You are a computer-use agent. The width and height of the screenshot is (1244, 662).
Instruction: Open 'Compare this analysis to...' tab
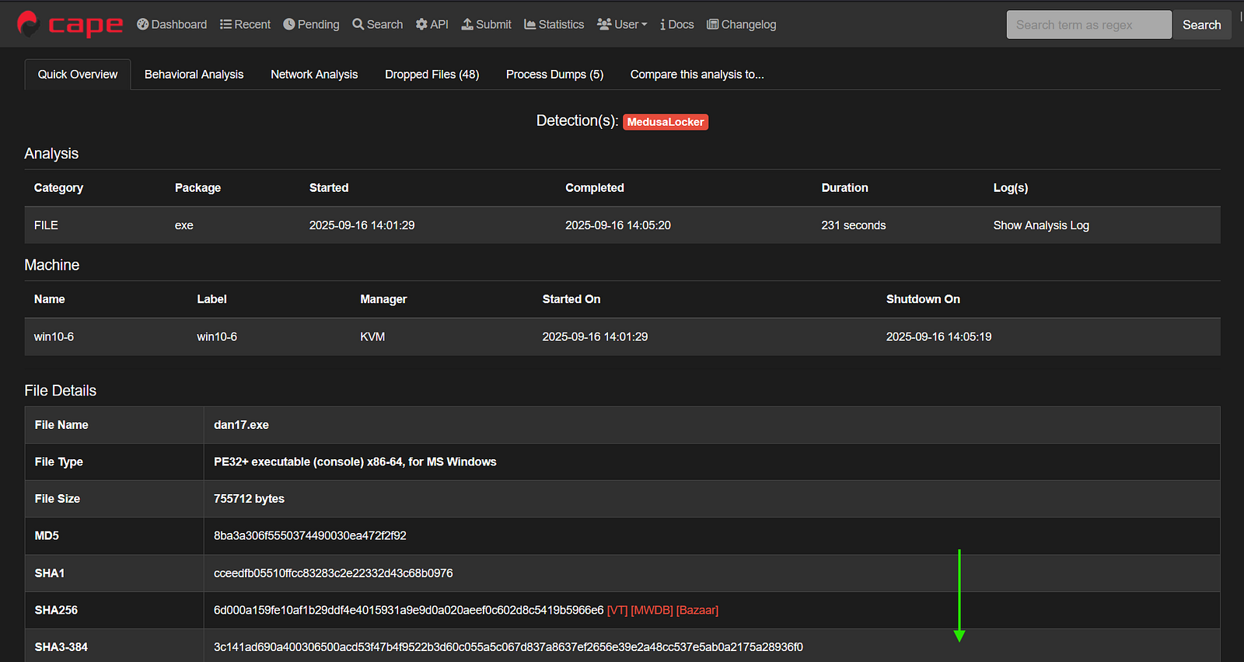tap(697, 75)
